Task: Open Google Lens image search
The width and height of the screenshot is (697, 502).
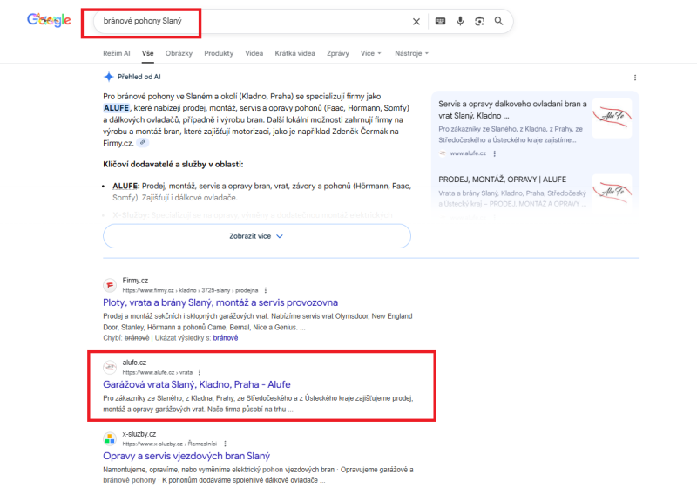Action: tap(479, 21)
